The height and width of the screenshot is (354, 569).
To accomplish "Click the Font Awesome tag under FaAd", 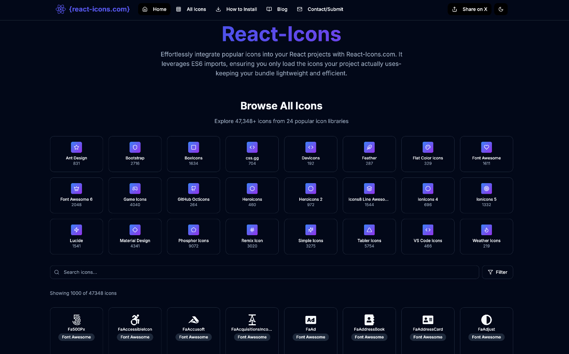I will coord(311,337).
